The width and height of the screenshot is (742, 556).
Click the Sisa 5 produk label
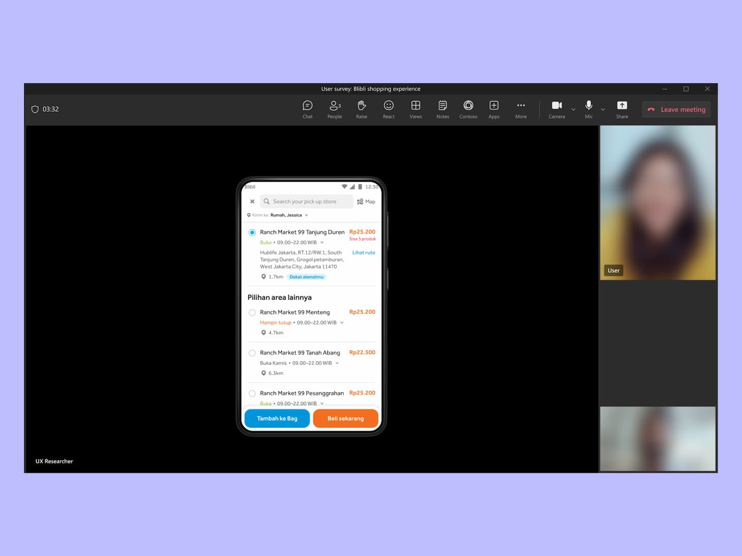pyautogui.click(x=363, y=239)
